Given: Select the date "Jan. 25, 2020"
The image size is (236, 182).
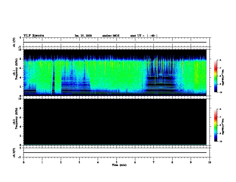Looking at the screenshot, I should [x=83, y=36].
